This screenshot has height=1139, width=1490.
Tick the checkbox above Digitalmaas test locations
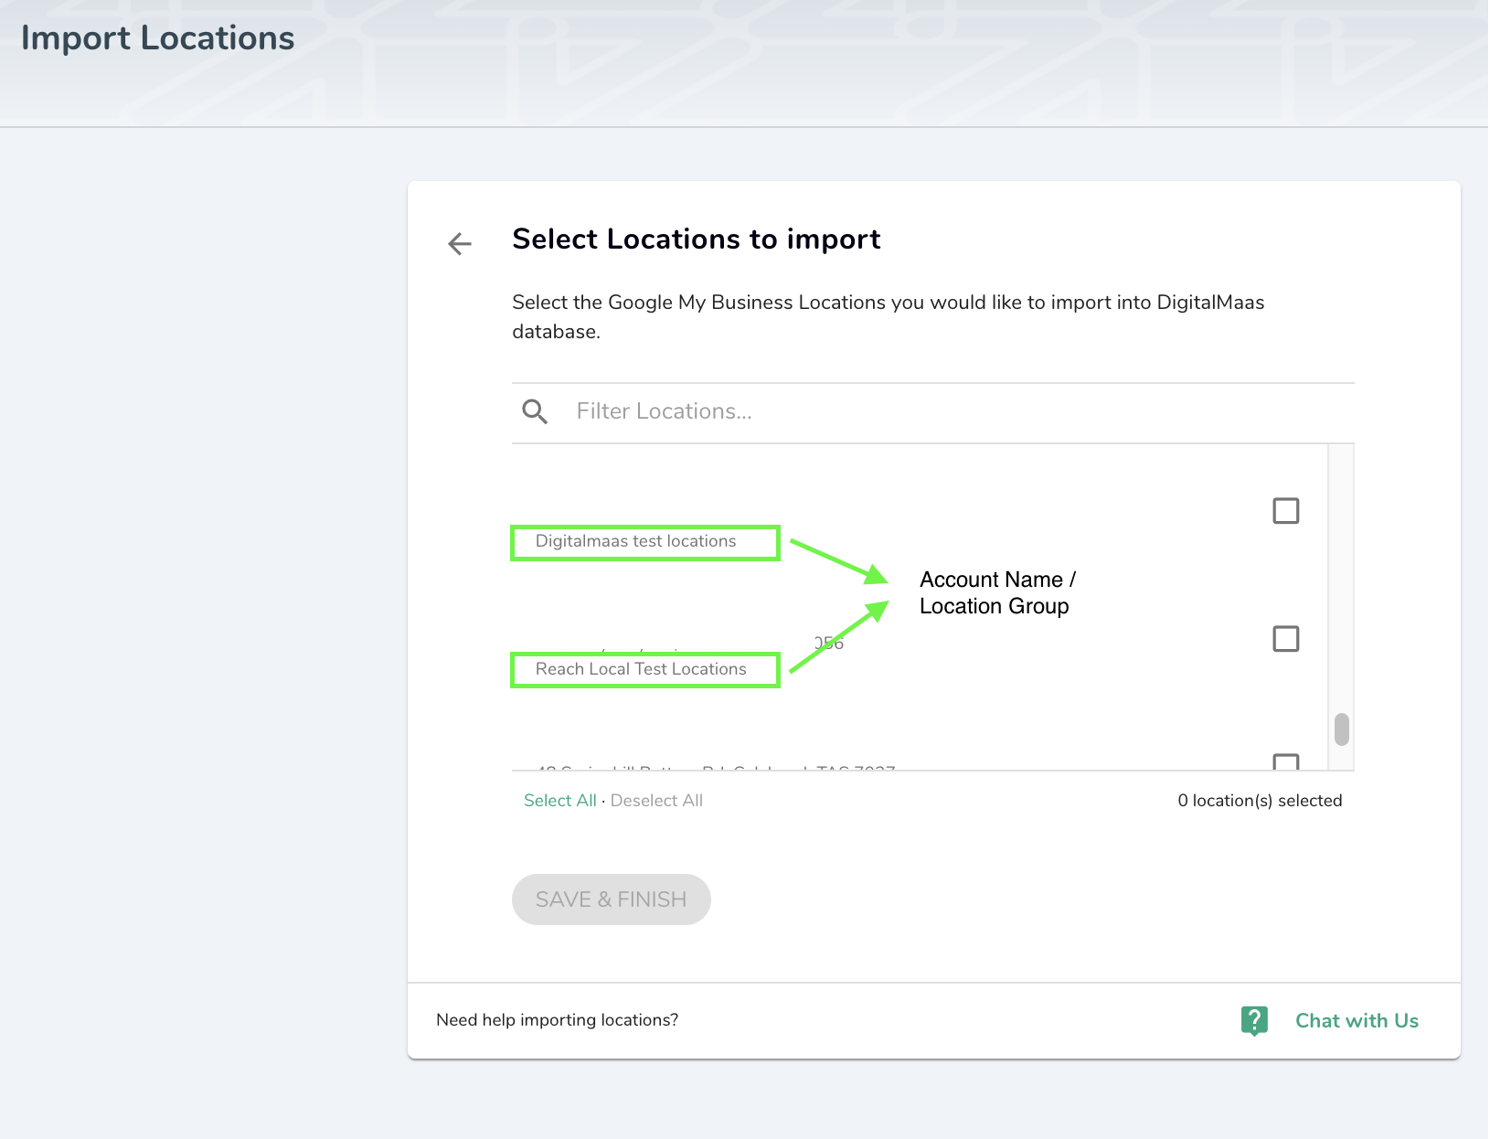click(x=1285, y=511)
